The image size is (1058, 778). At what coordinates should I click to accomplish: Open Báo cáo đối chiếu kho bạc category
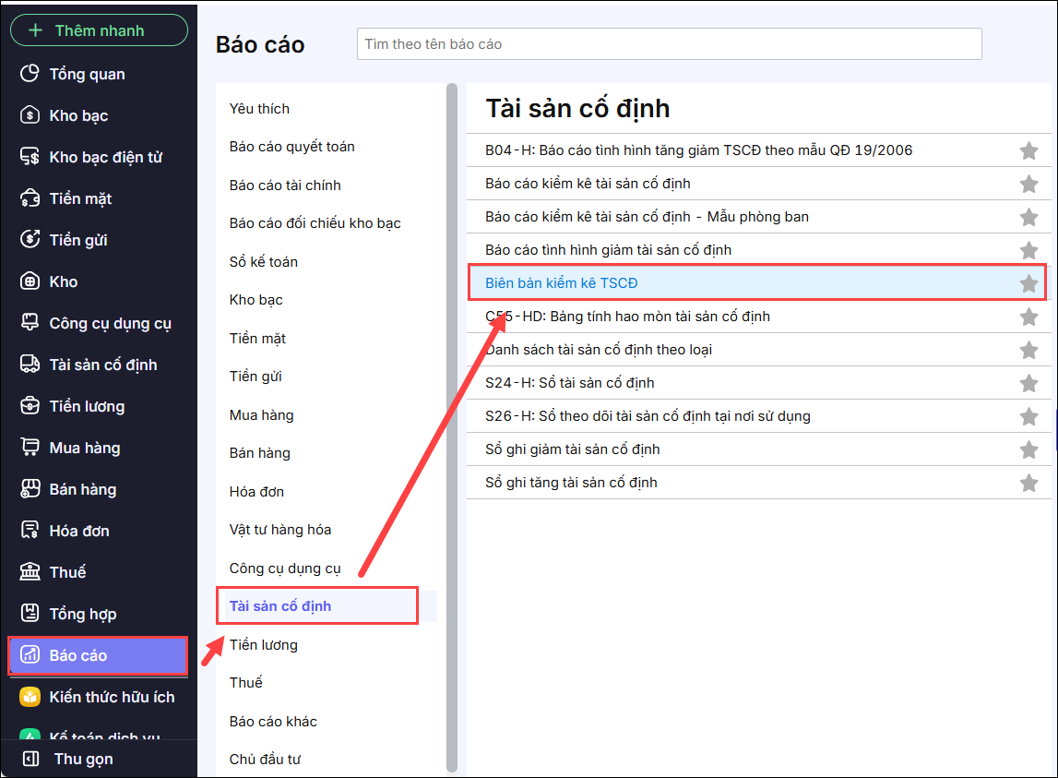pos(315,222)
